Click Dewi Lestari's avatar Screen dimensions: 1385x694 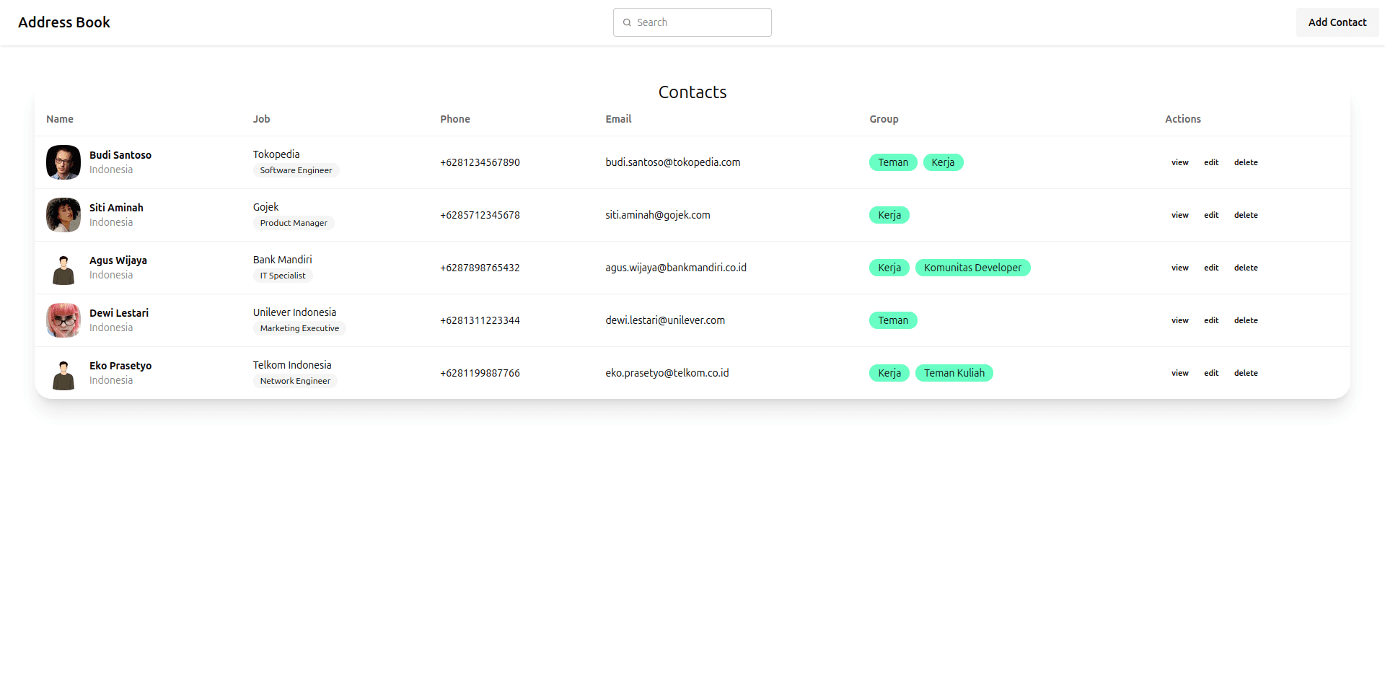[63, 320]
